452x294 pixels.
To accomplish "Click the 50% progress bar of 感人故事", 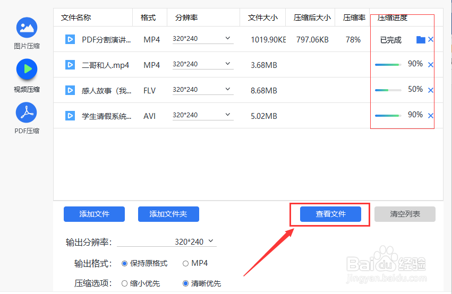I will (388, 90).
